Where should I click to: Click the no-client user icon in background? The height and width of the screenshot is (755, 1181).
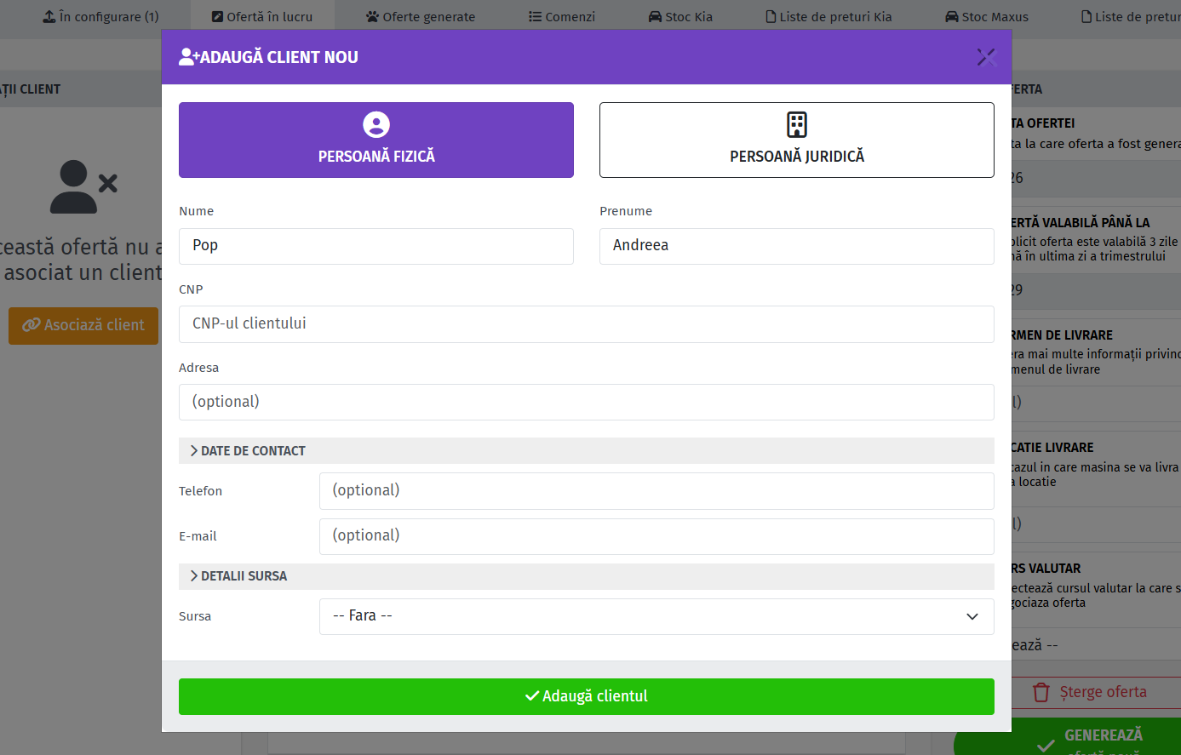pos(83,187)
